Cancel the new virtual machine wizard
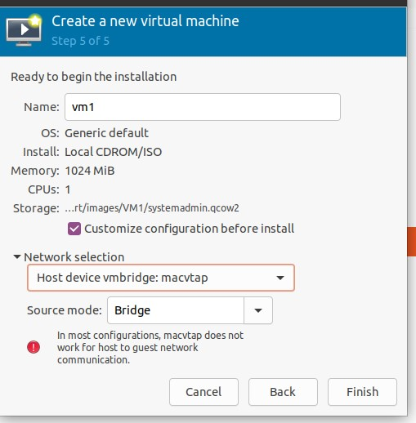This screenshot has width=416, height=423. pyautogui.click(x=204, y=392)
